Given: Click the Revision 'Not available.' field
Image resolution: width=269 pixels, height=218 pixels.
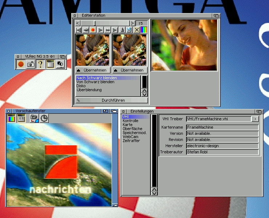Looking at the screenshot, I should (x=222, y=140).
